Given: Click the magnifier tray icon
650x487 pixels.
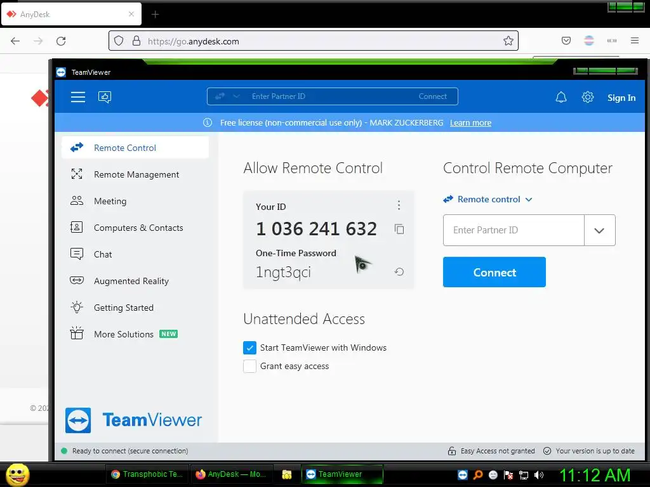Looking at the screenshot, I should (478, 475).
